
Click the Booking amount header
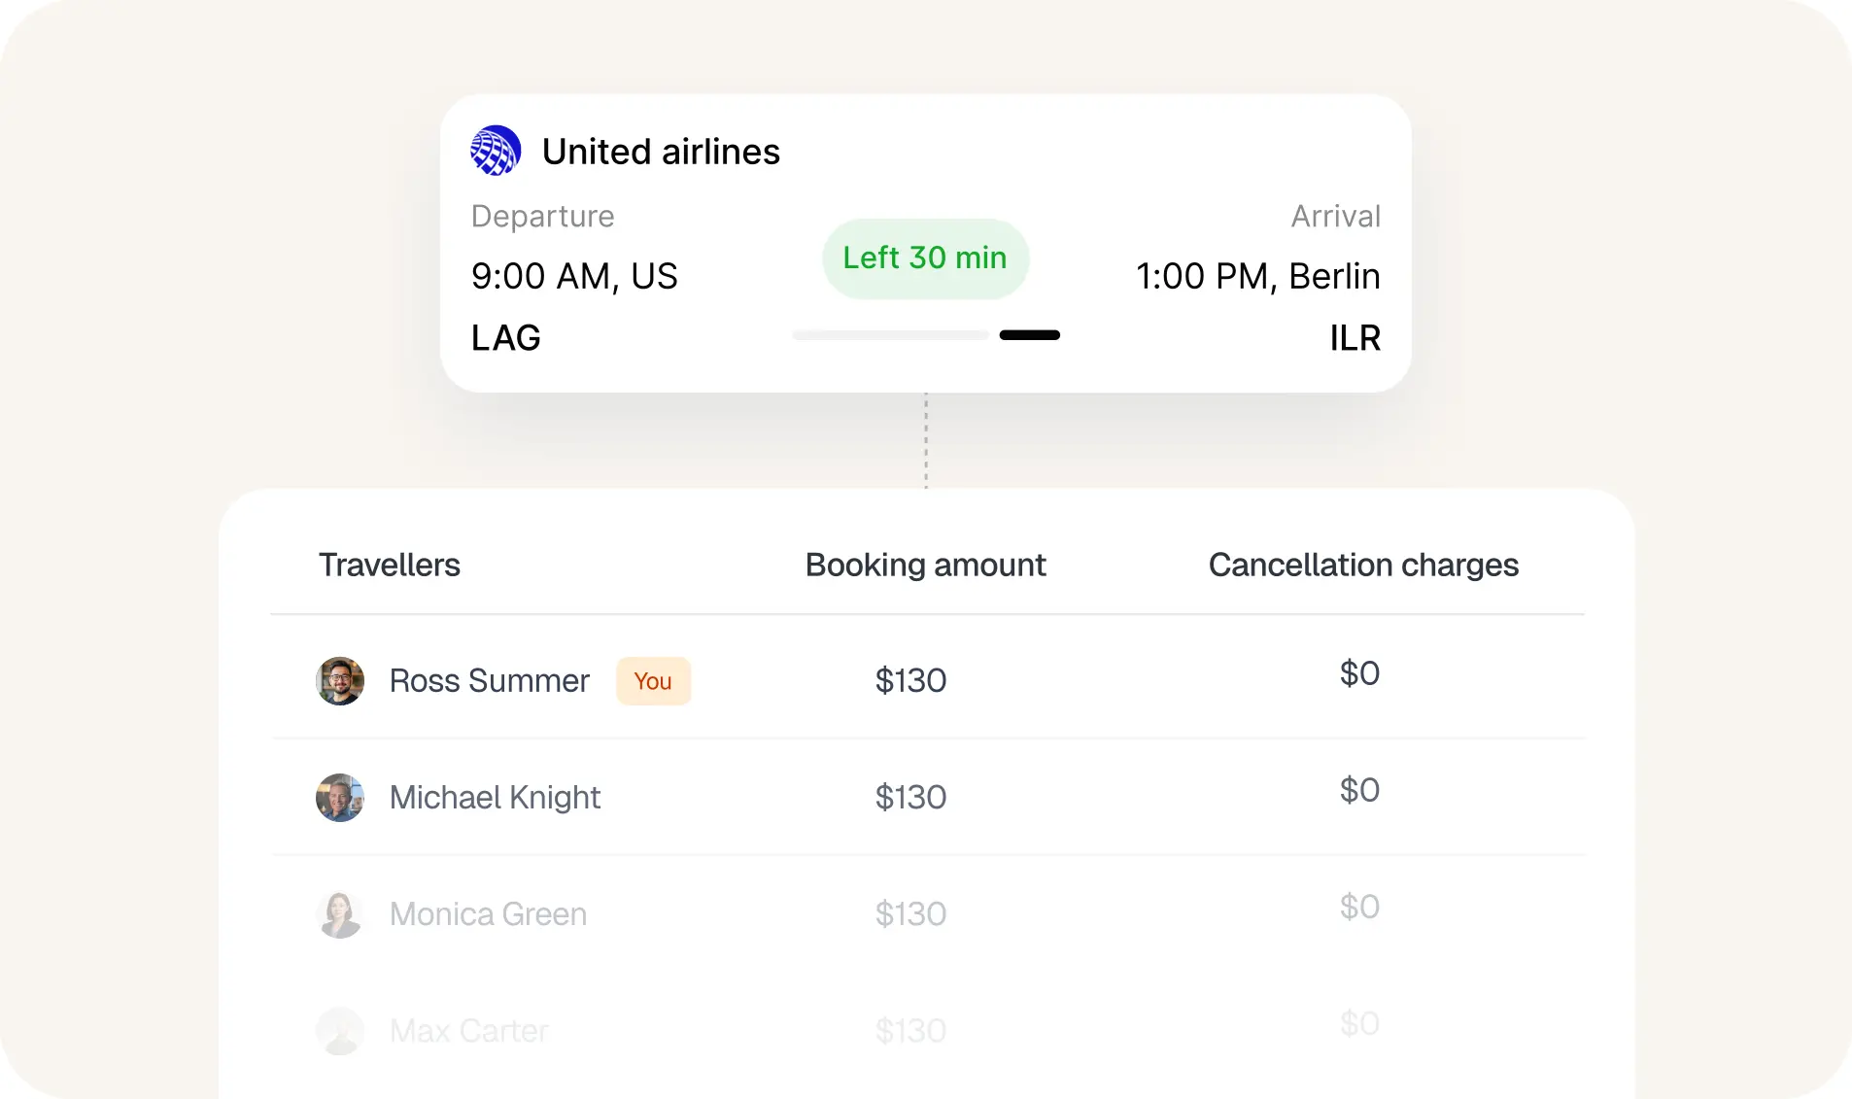pyautogui.click(x=924, y=565)
